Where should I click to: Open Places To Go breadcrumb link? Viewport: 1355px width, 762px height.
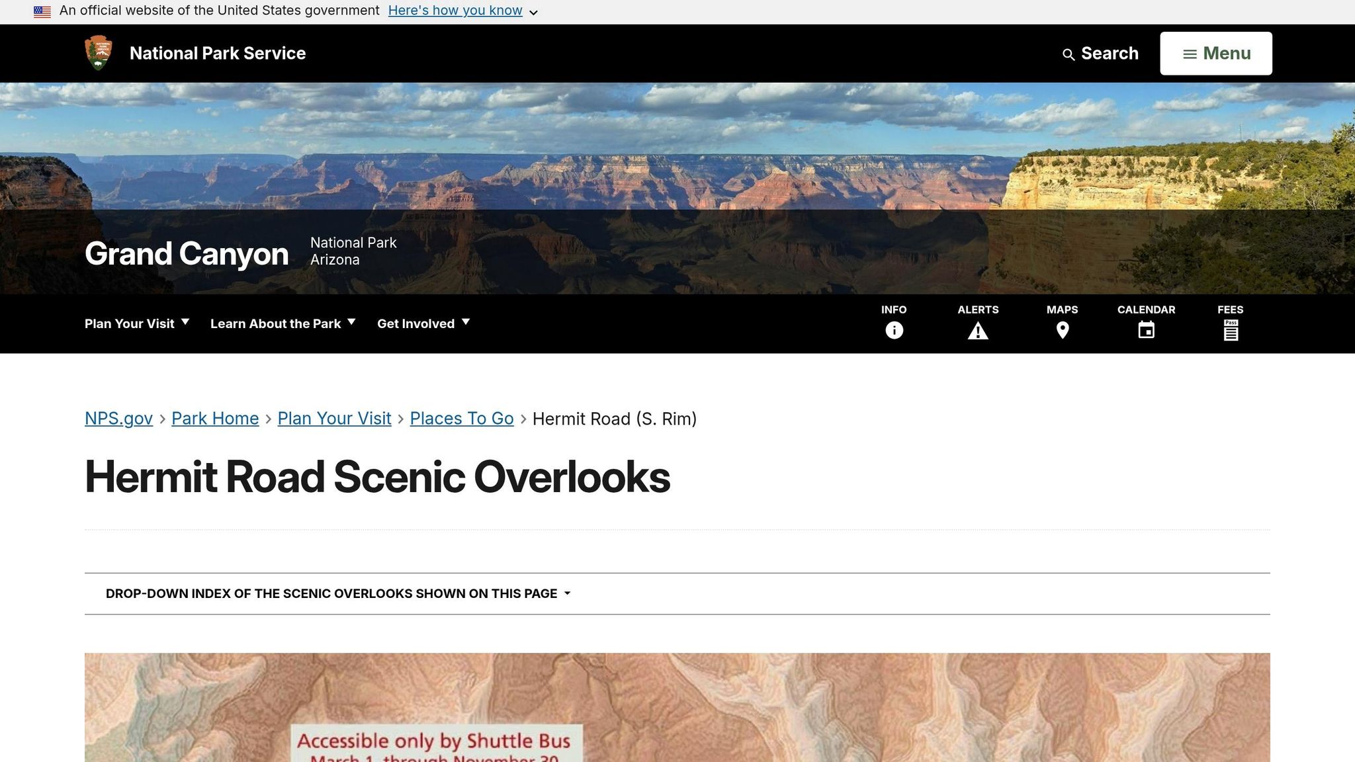click(x=462, y=419)
